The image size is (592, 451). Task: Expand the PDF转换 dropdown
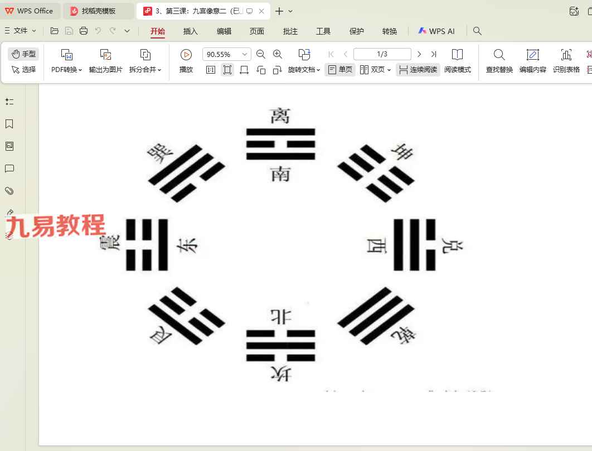[x=67, y=70]
